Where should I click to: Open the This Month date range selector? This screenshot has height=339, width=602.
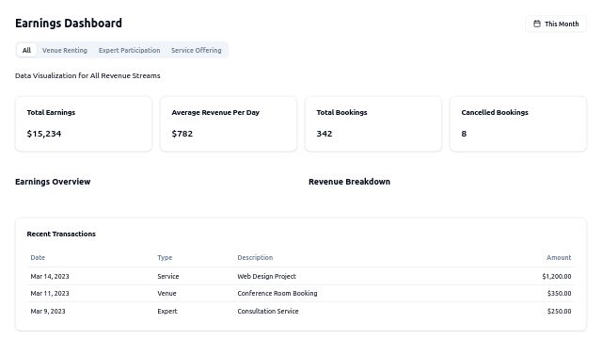tap(556, 24)
